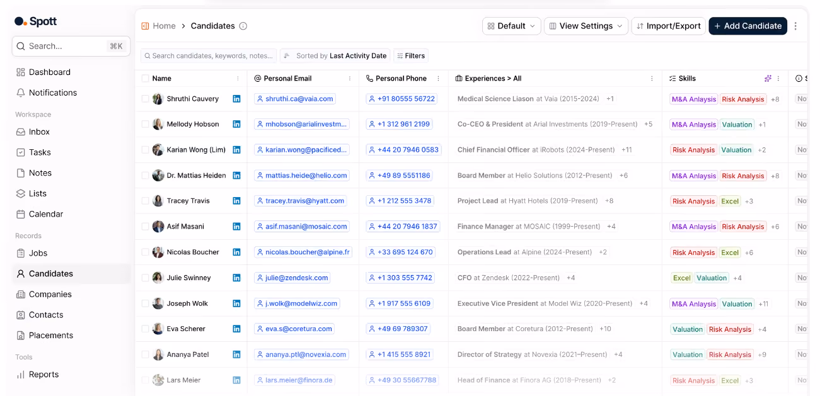
Task: Focus the Search candidates, keywords field
Action: pyautogui.click(x=209, y=56)
